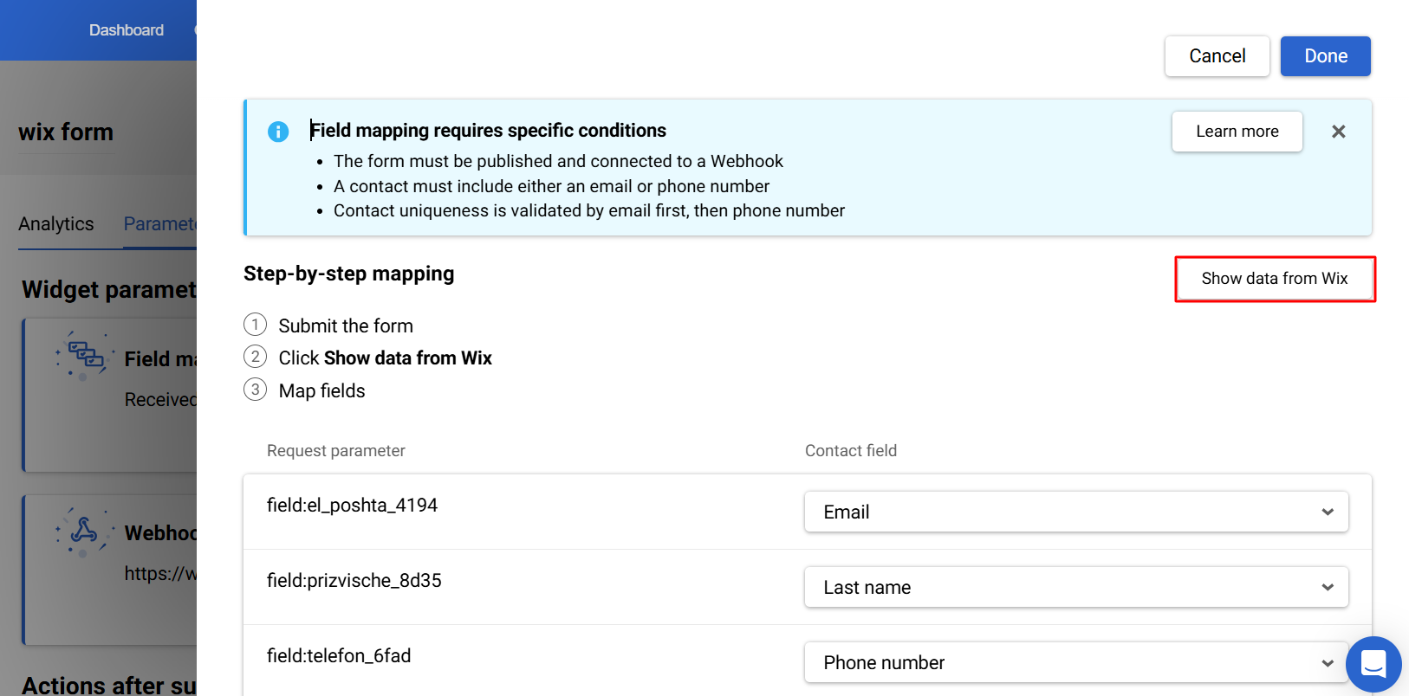Select the Parameters tab

160,224
